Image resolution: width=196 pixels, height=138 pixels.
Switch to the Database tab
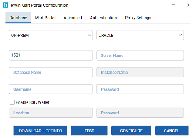point(18,18)
